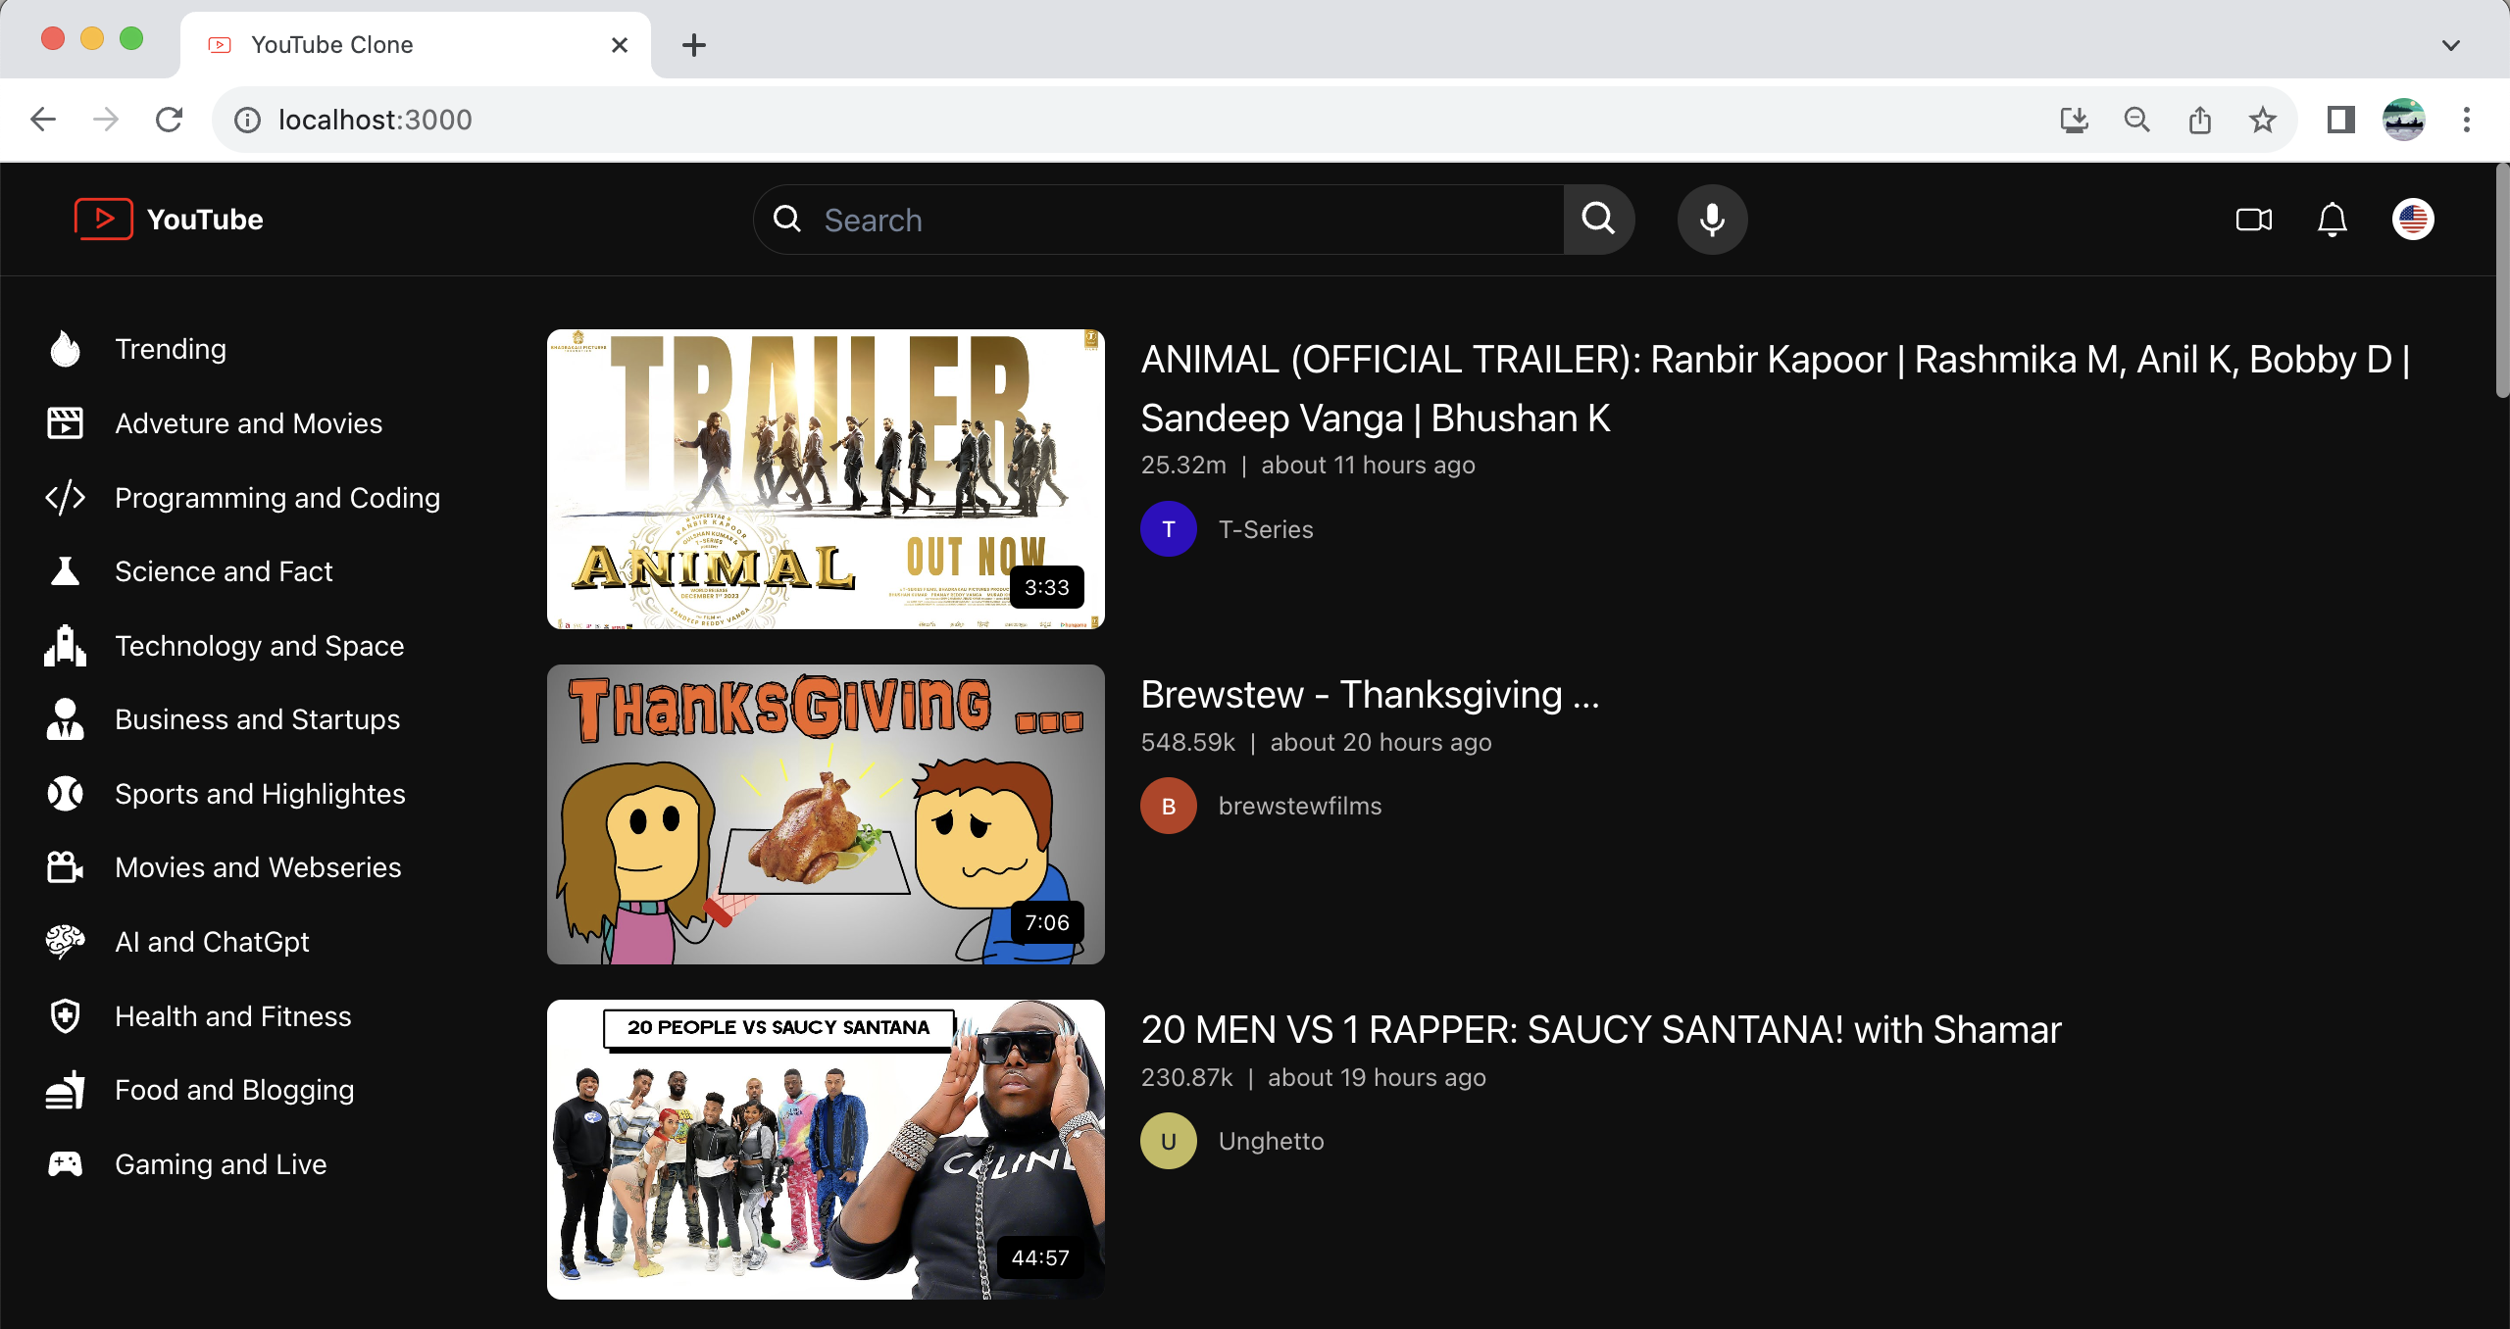Click the Sports and Highlightes ball icon

pos(65,794)
